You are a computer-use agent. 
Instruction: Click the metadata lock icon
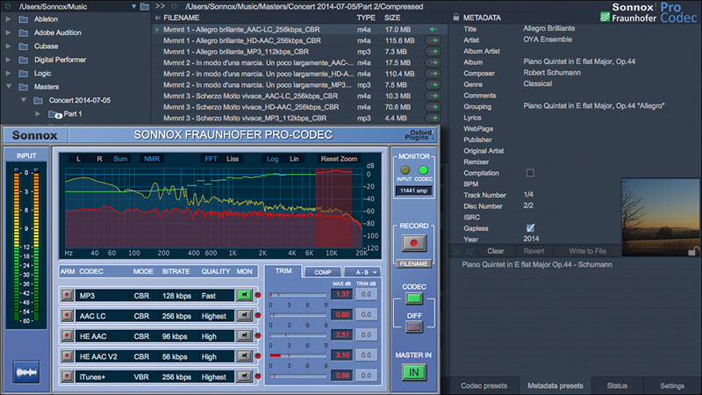tap(455, 17)
